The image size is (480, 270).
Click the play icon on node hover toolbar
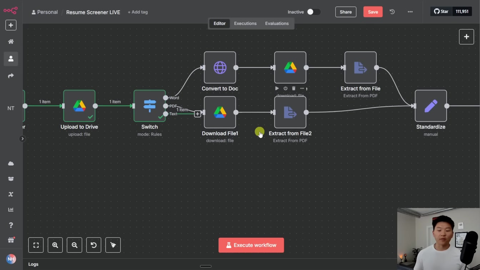[x=277, y=88]
